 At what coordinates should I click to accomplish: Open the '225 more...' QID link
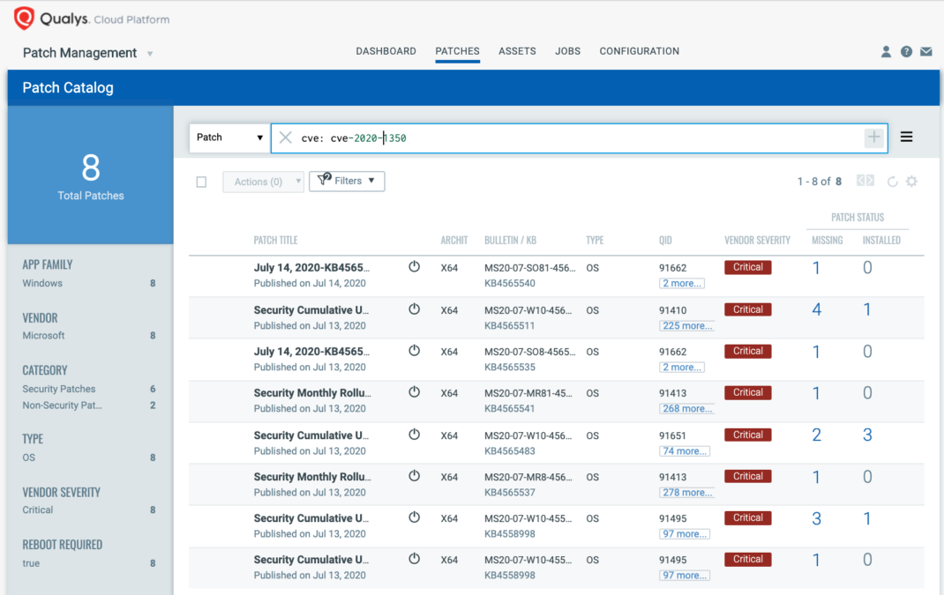[686, 325]
